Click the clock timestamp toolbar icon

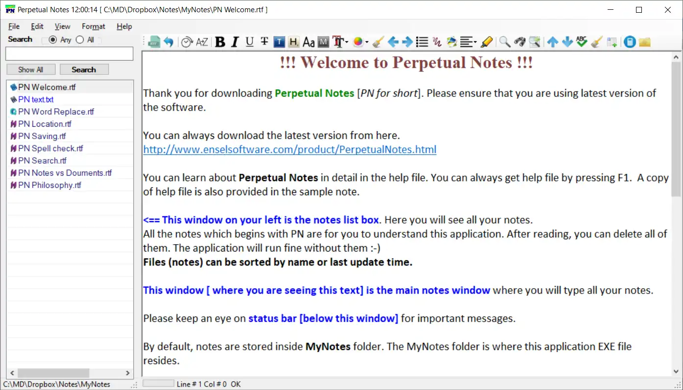(187, 42)
